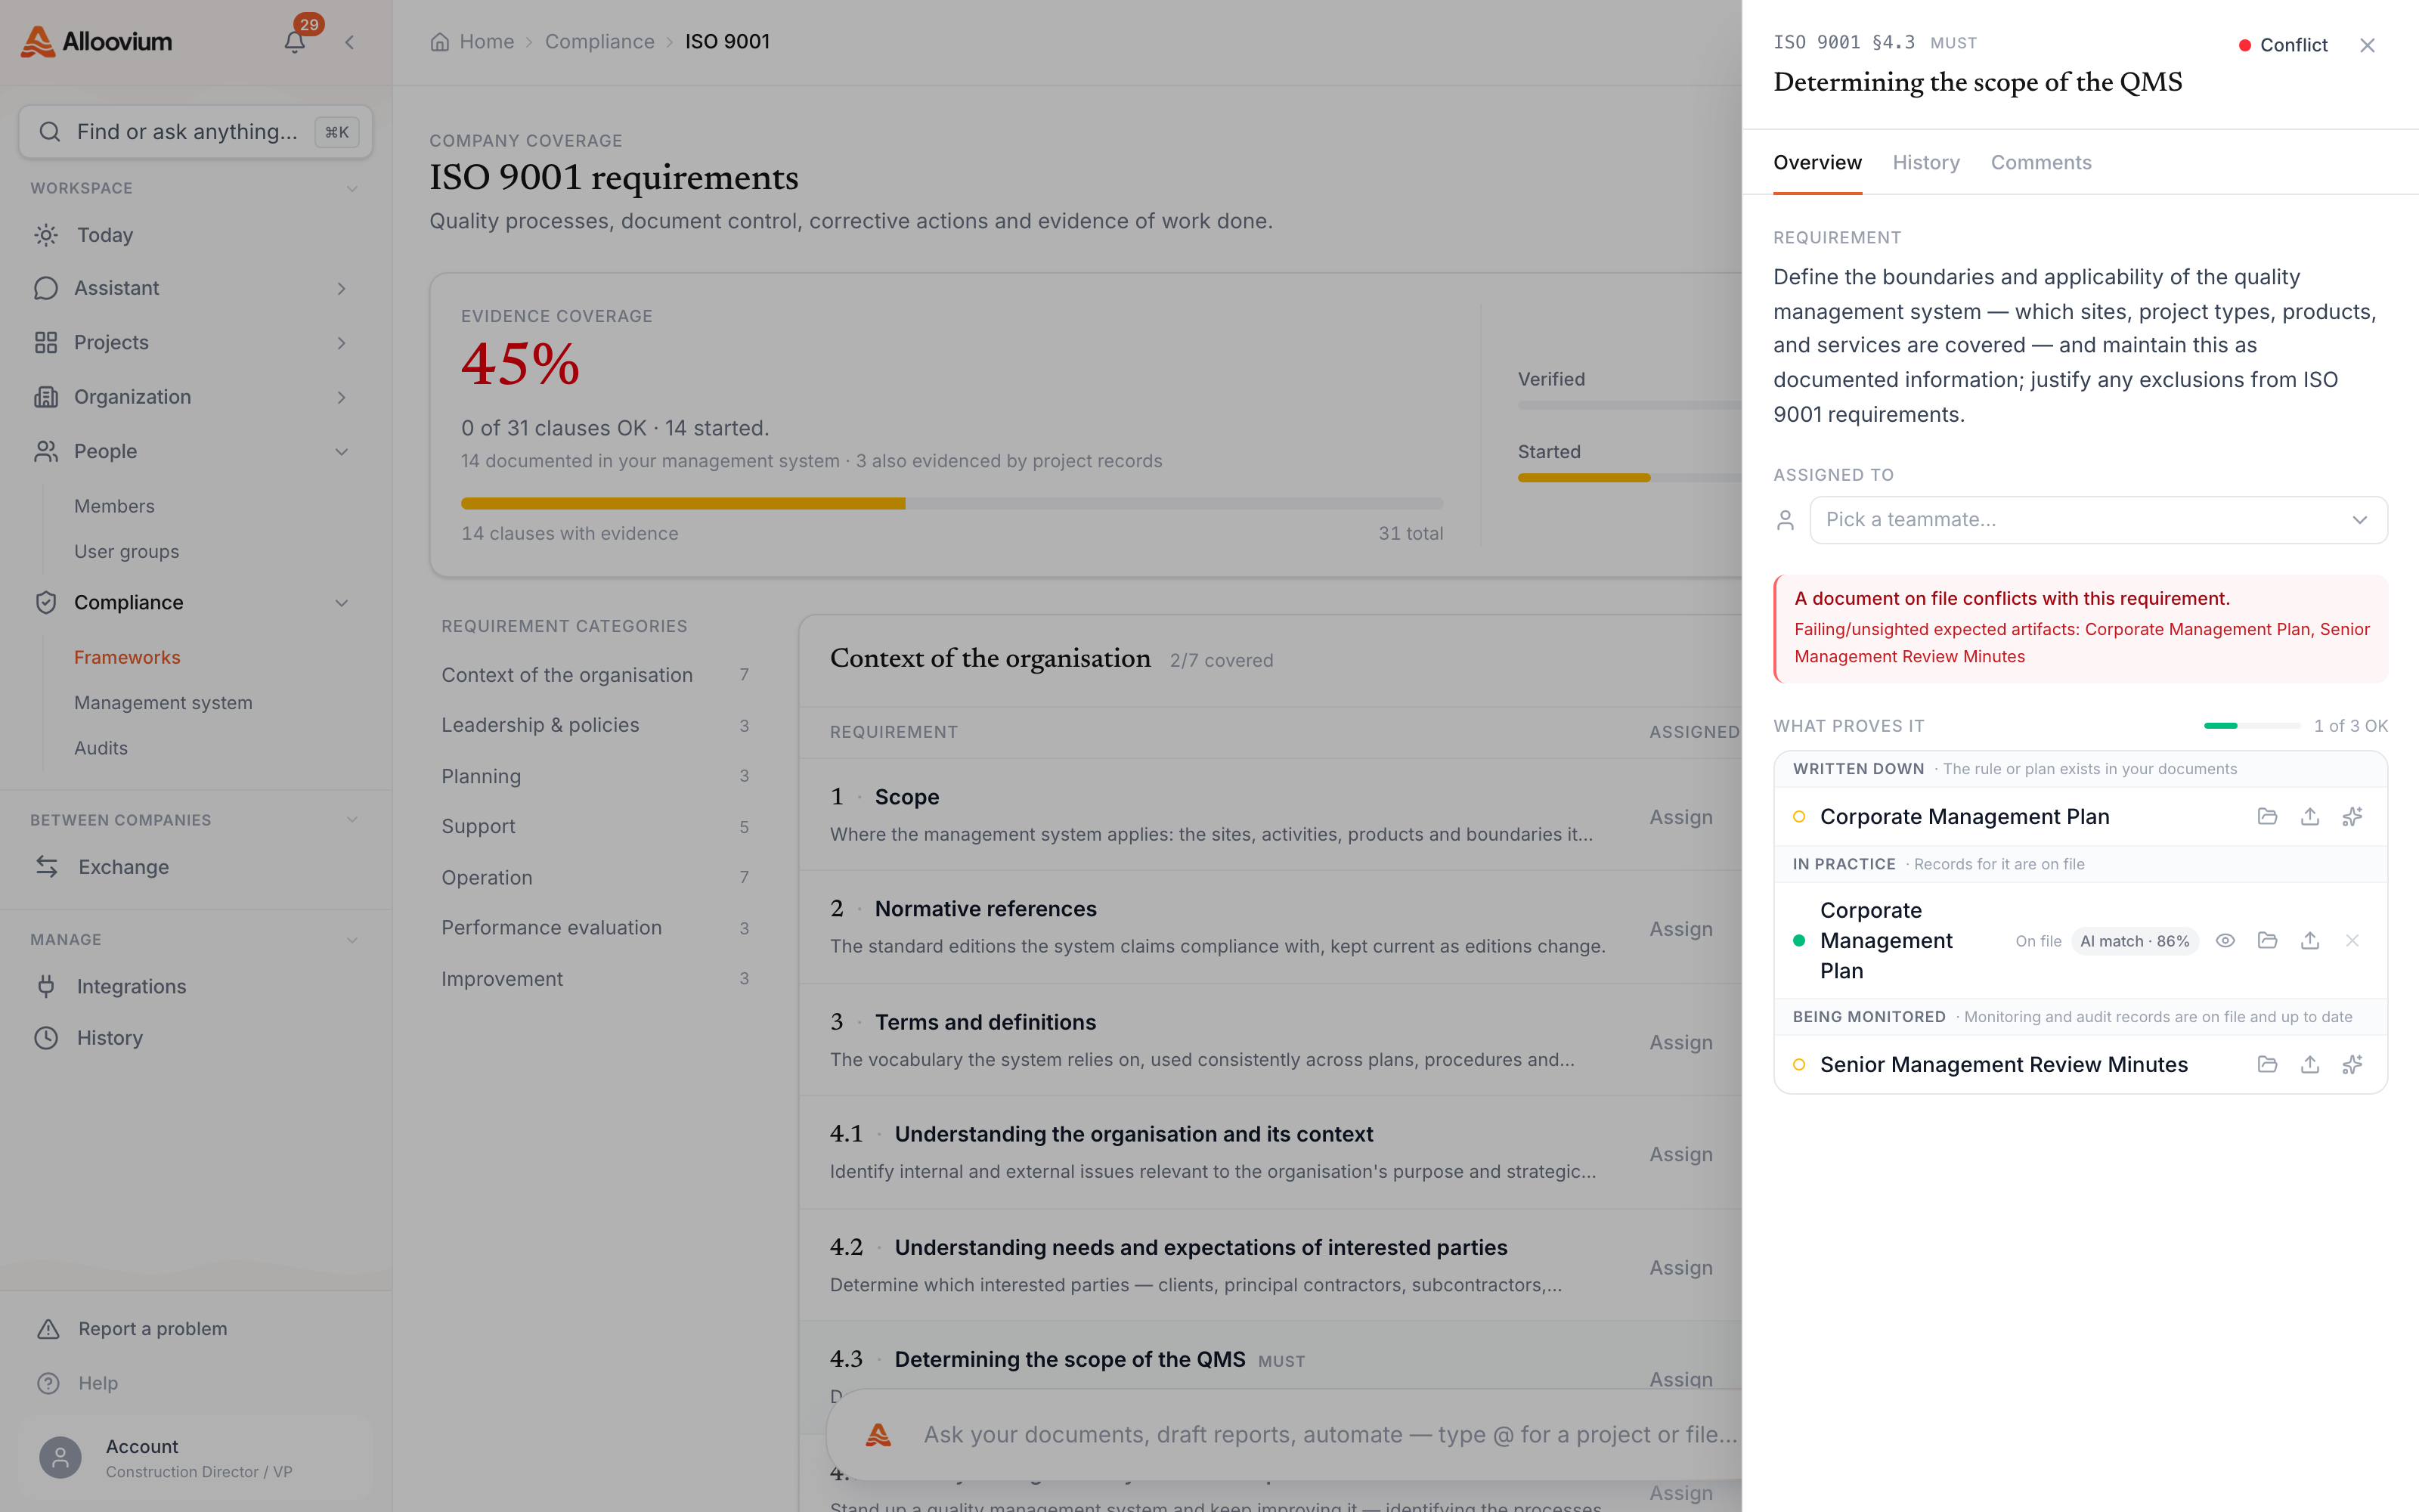
Task: Click the Integrations plug icon
Action: (x=46, y=986)
